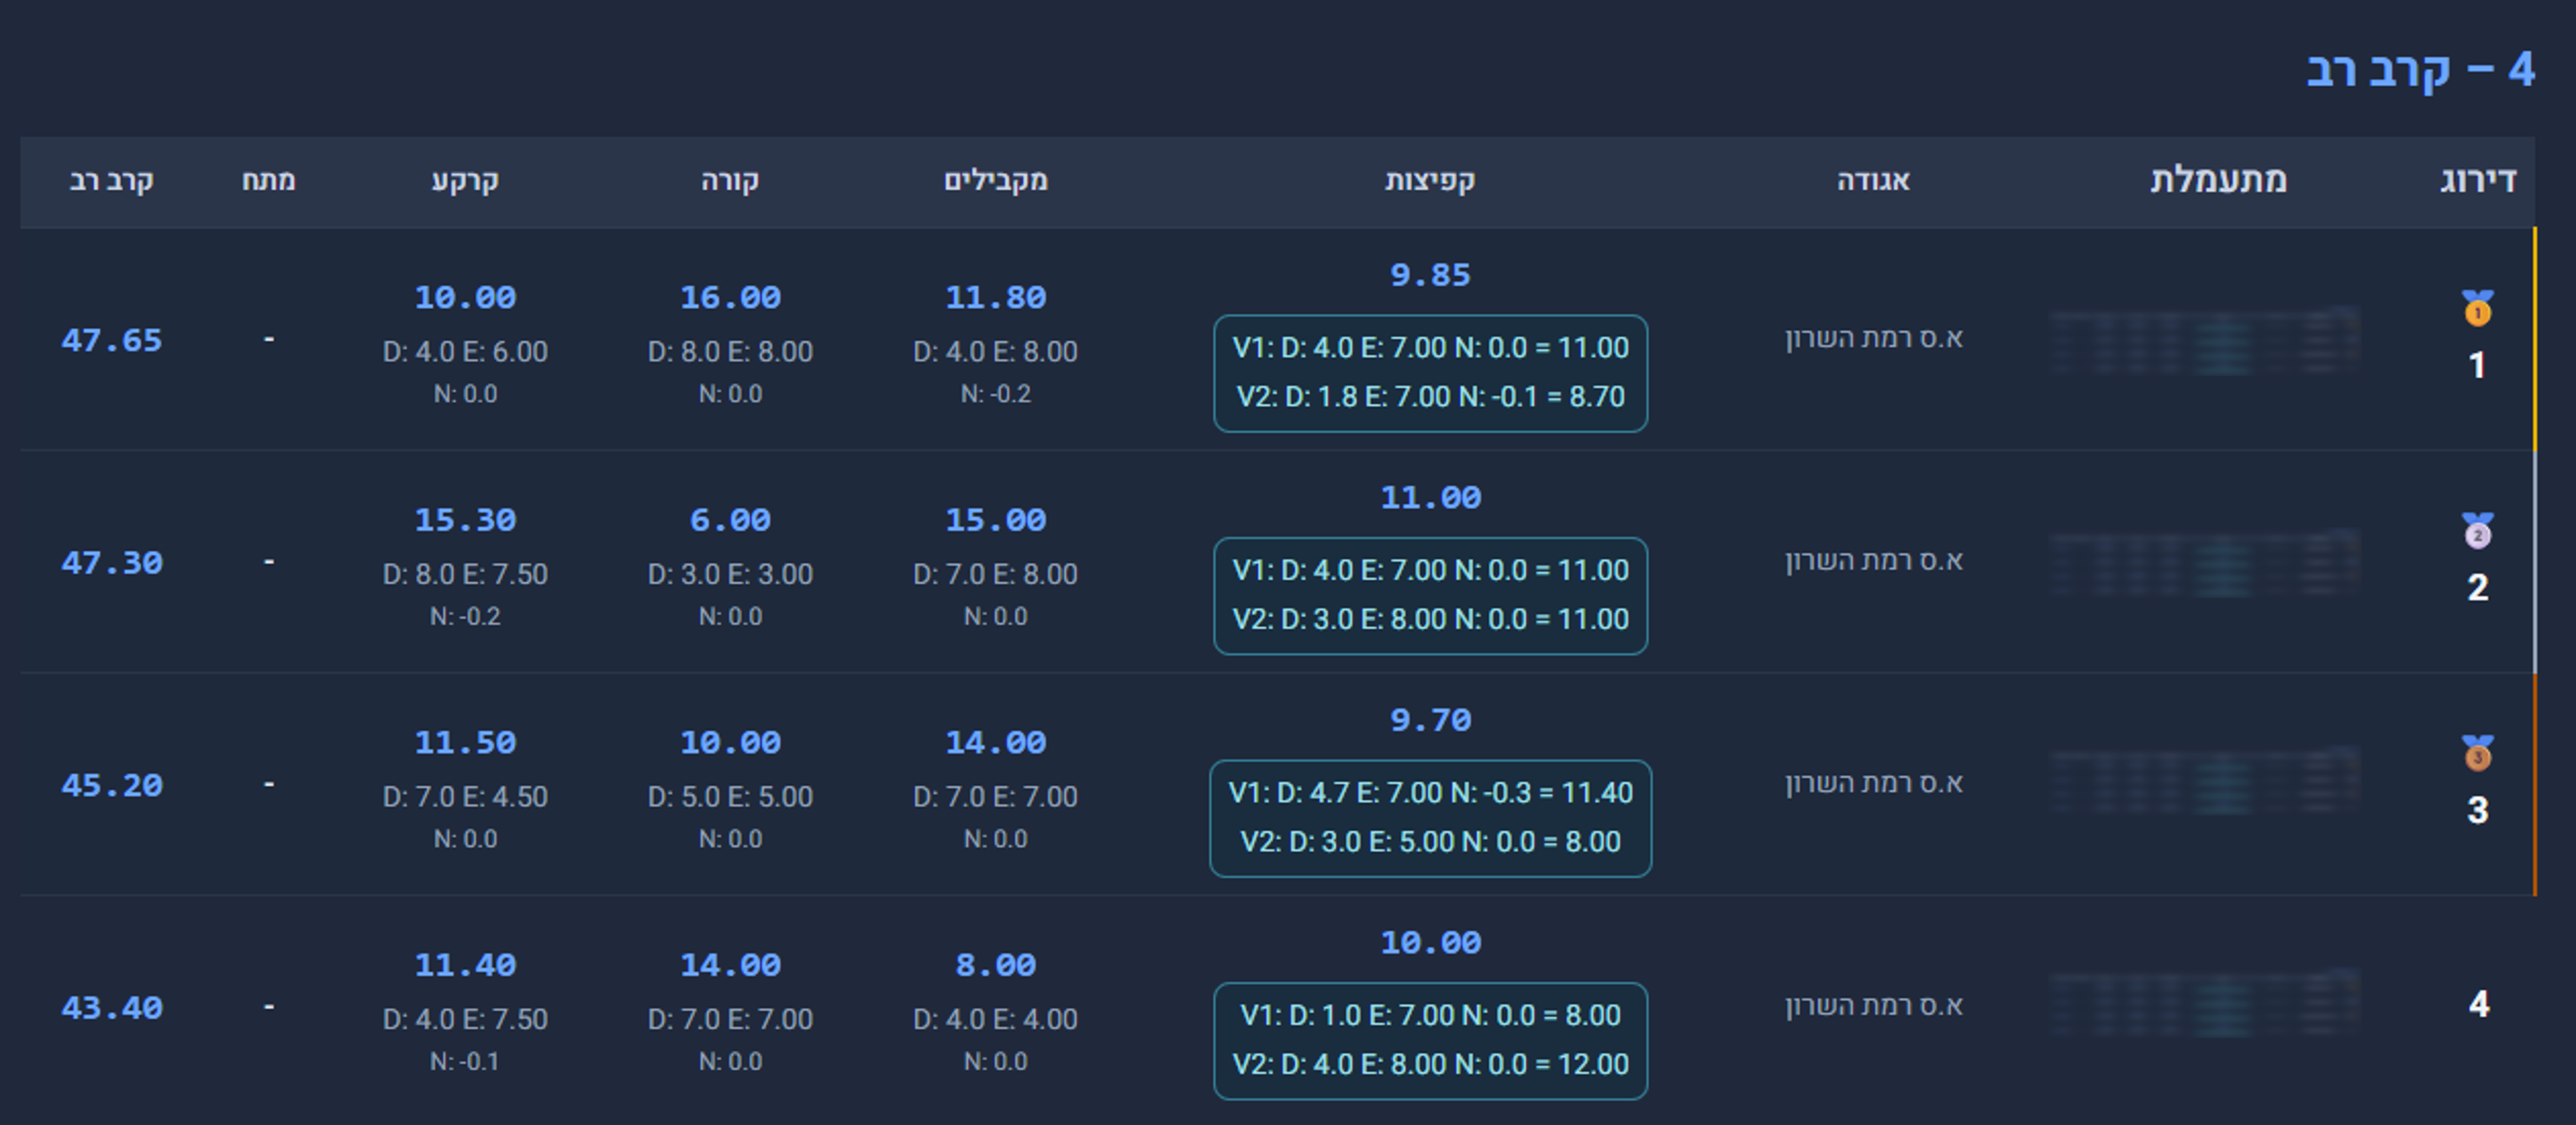Viewport: 2576px width, 1125px height.
Task: Click the 'קרב רב' column header
Action: [111, 180]
